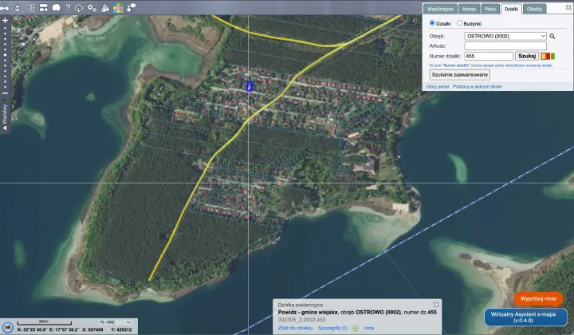Click the yellow highlight color swatch
The width and height of the screenshot is (574, 335).
coord(544,56)
